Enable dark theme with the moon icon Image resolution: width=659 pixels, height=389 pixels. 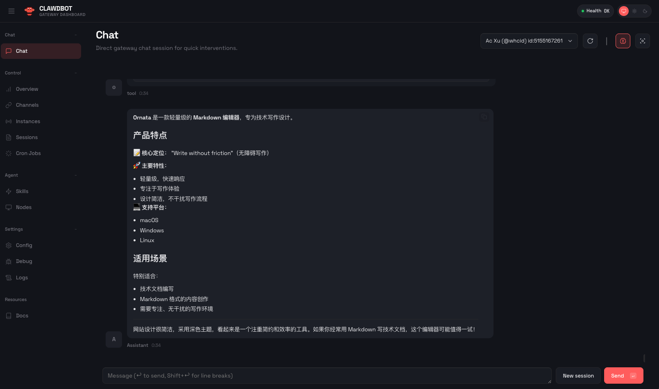click(645, 11)
